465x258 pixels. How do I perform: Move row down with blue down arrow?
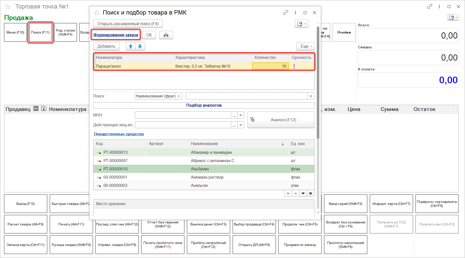tap(140, 46)
